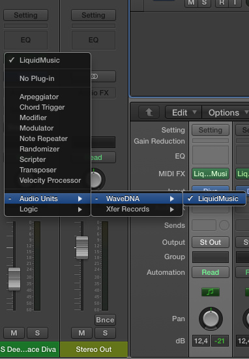Expand the Audio Units submenu
Screen dimensions: 249x359
tap(48, 198)
